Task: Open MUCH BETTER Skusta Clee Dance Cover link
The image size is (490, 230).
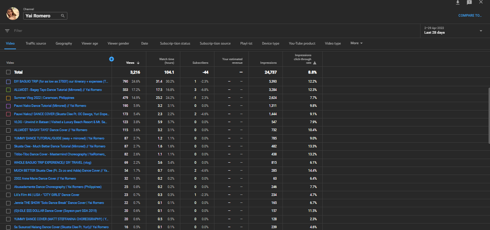Action: point(62,171)
